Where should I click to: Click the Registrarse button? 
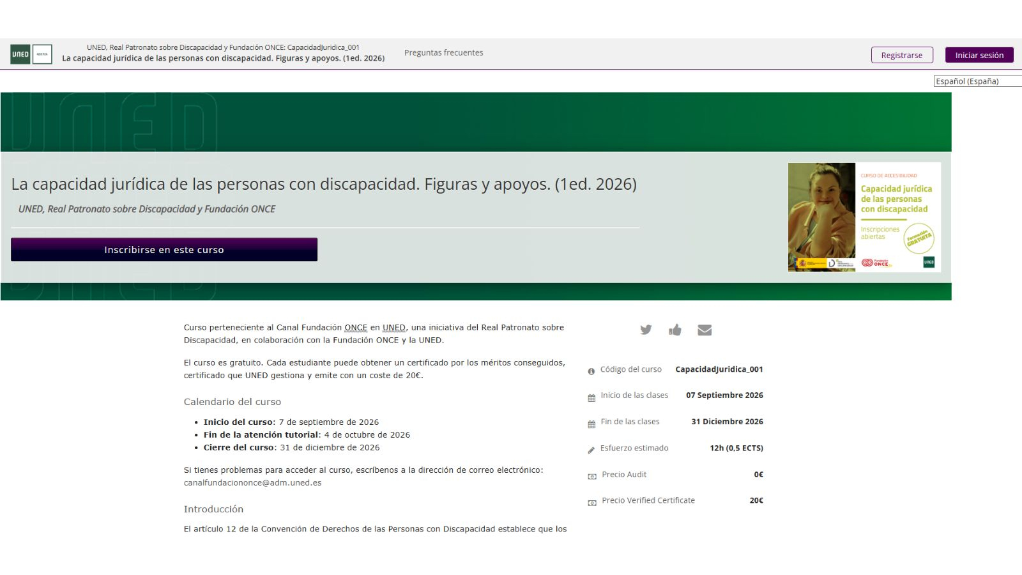coord(902,55)
